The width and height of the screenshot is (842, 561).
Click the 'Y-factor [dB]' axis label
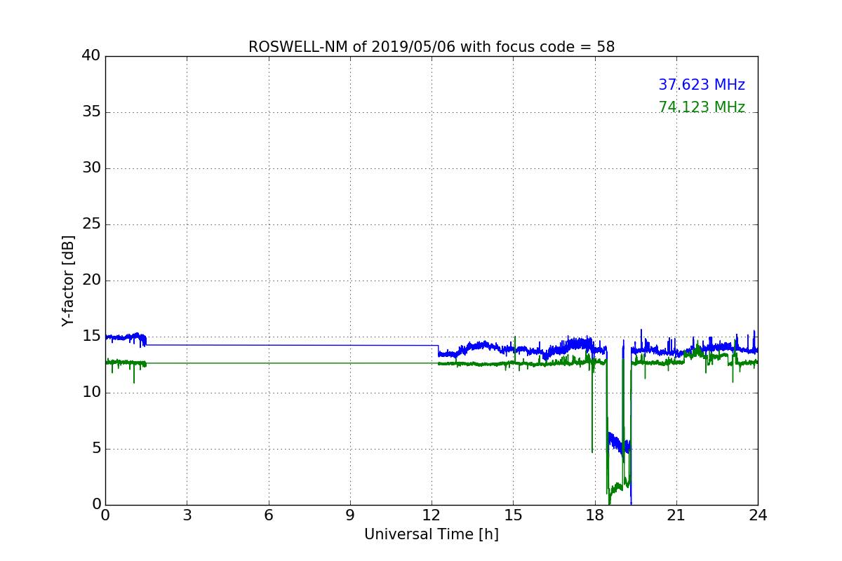(x=67, y=280)
